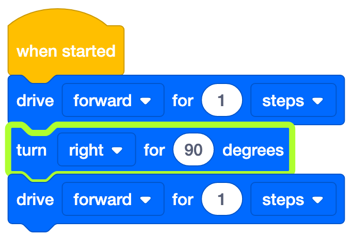Viewport: 353px width, 236px height.
Task: Click the "1" value field in last drive block
Action: point(221,199)
